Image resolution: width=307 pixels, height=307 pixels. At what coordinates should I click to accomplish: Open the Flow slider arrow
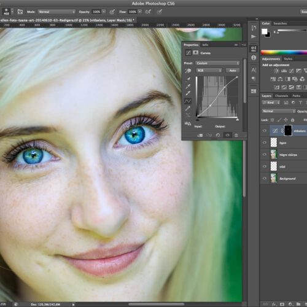point(140,12)
